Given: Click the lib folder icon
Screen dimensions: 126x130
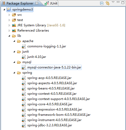Looking at the screenshot, I should [14, 36].
